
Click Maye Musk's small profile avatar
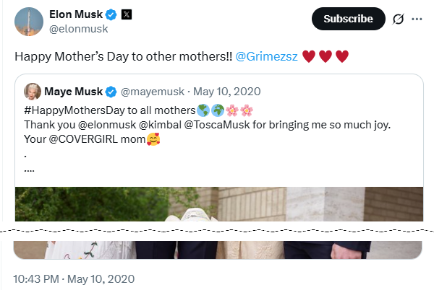(33, 92)
